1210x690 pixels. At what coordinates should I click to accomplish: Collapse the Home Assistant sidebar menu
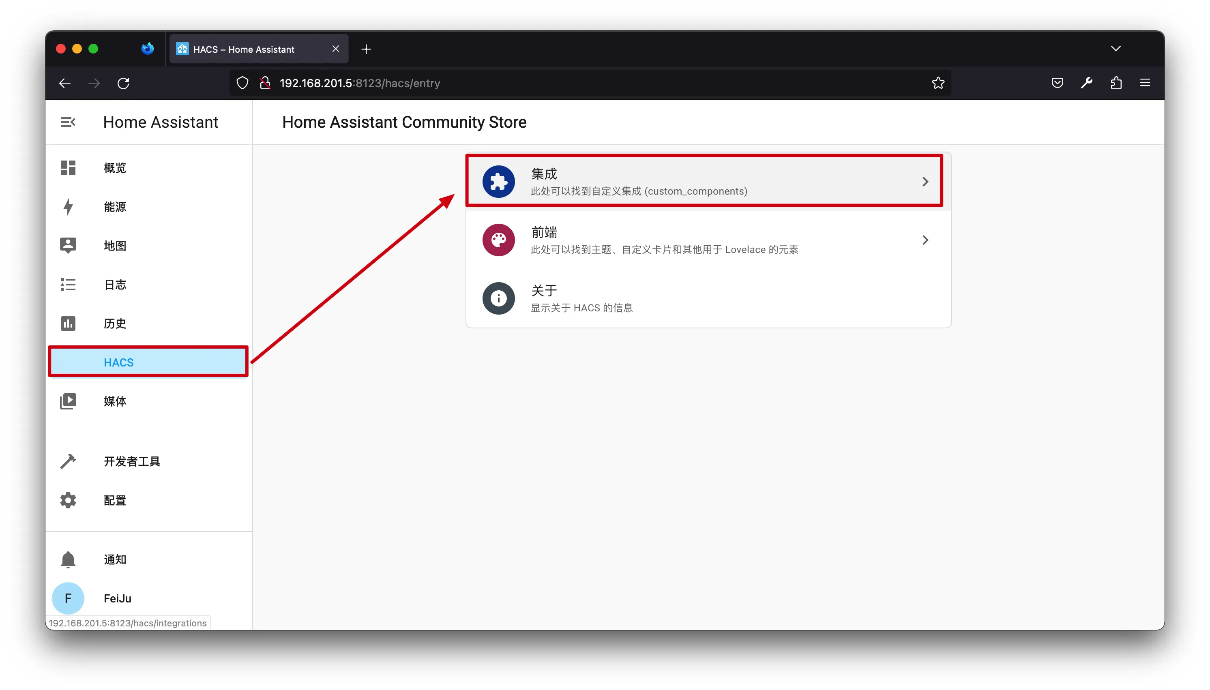(x=68, y=122)
